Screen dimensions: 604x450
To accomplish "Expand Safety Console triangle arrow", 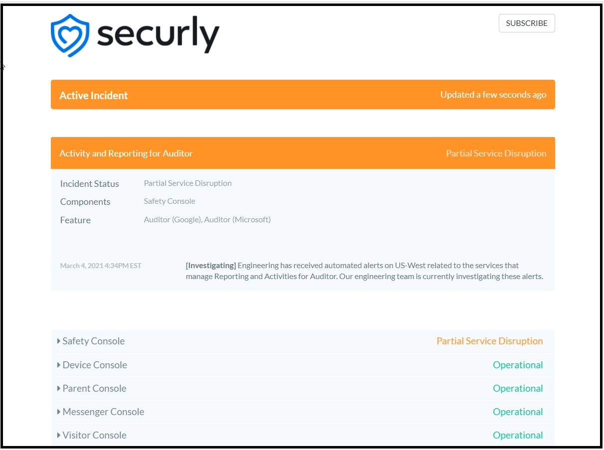I will 59,341.
